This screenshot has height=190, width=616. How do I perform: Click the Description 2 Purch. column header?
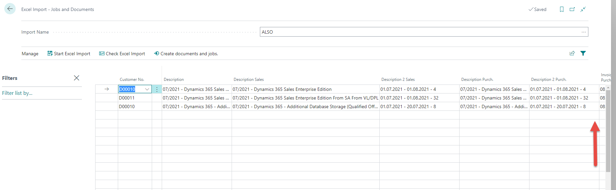click(549, 80)
